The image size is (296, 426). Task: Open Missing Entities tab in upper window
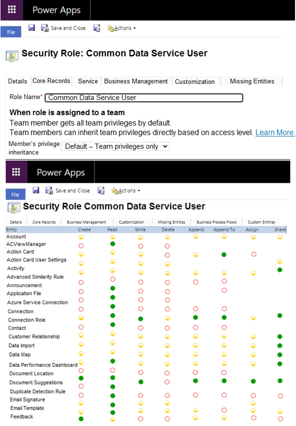tap(252, 81)
